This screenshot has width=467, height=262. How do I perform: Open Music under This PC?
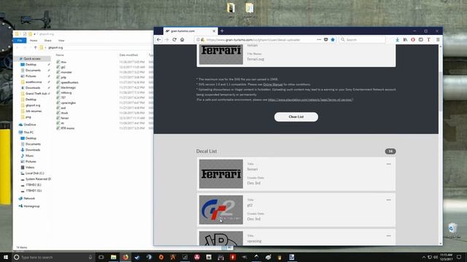29,156
